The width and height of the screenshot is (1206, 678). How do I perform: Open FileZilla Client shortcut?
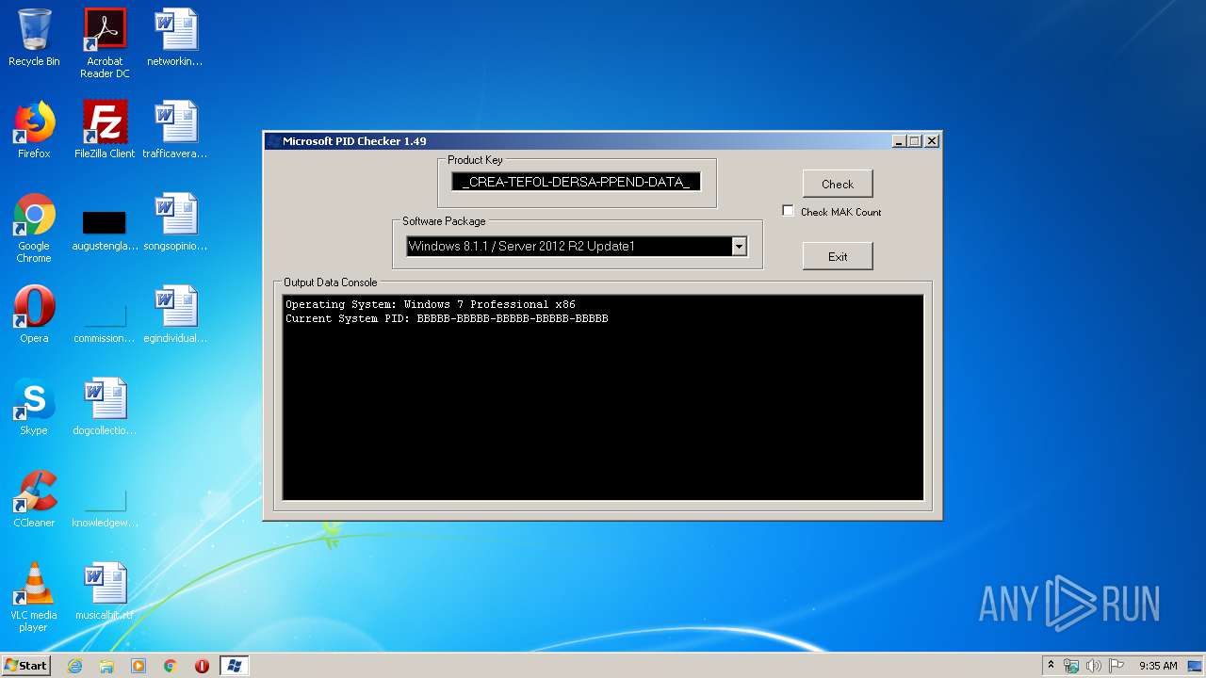point(105,130)
